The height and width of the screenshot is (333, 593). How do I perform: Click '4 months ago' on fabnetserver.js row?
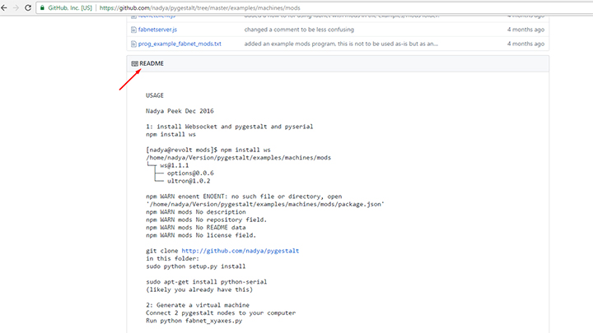tap(525, 30)
